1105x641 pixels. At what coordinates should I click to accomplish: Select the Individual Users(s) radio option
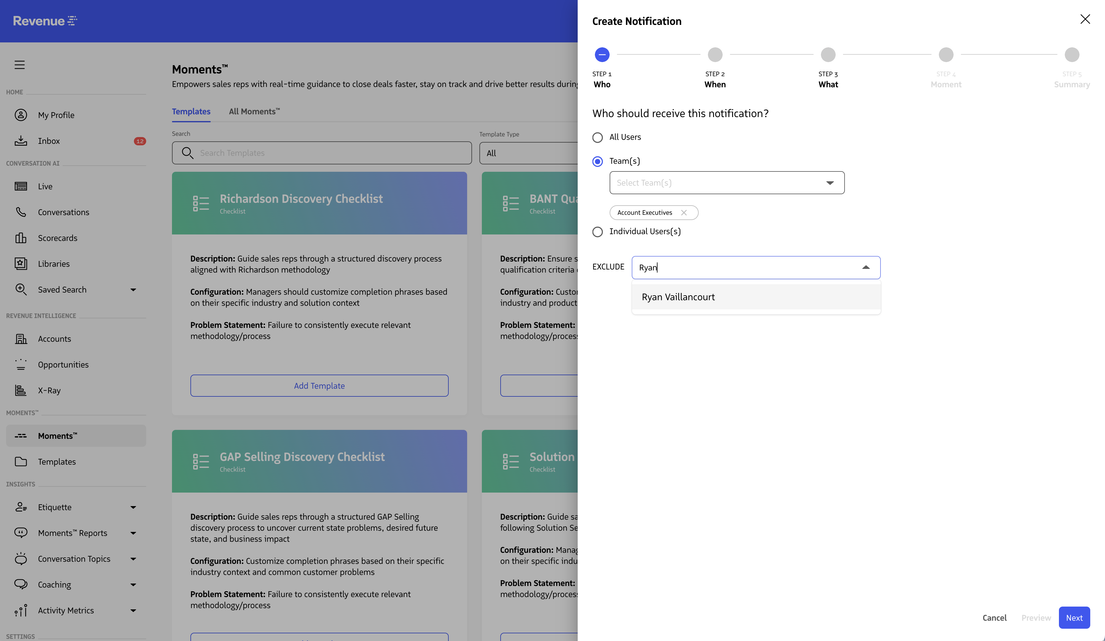click(597, 232)
